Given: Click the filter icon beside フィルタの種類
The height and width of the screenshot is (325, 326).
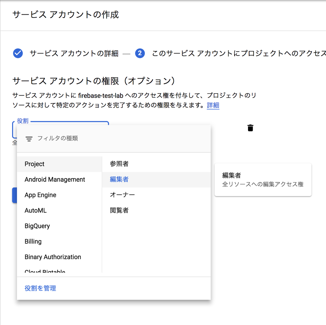Looking at the screenshot, I should click(x=29, y=139).
